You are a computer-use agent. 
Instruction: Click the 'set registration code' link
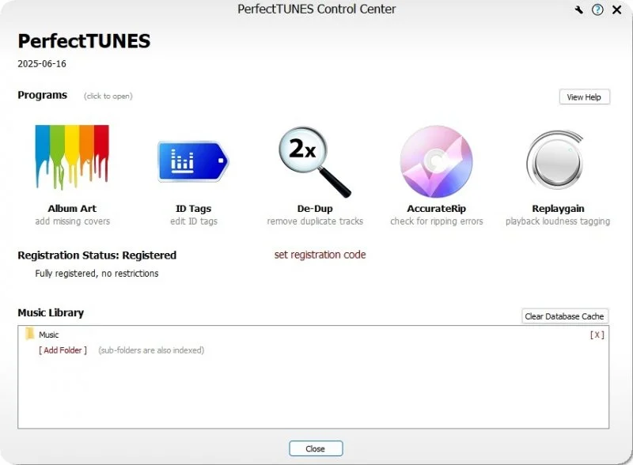320,255
